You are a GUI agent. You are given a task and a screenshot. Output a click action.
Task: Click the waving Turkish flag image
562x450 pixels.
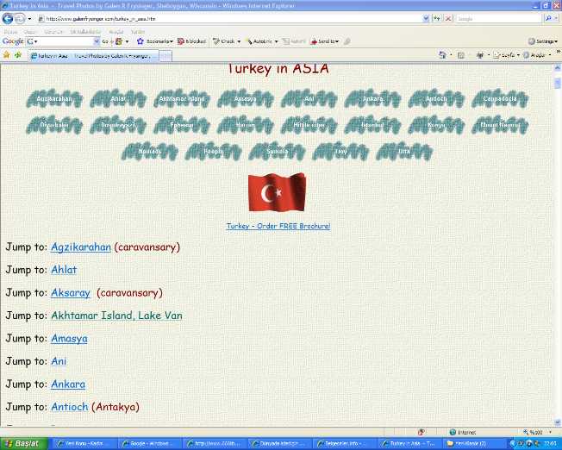[277, 192]
